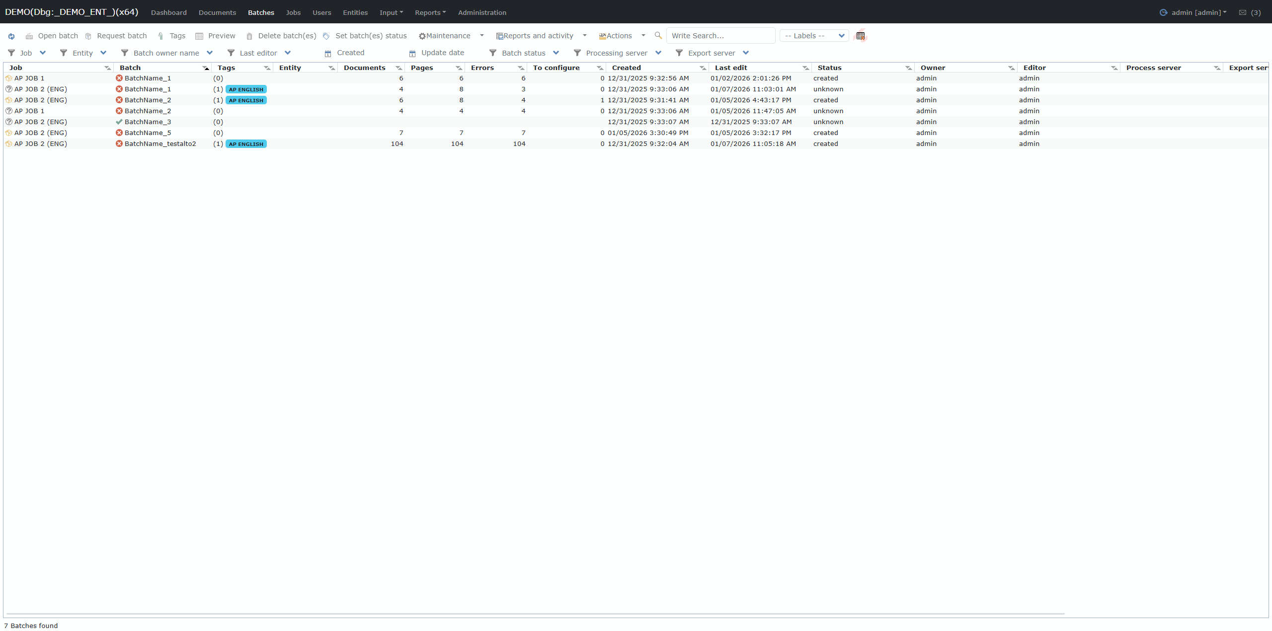Click the Preview grid icon
Viewport: 1272px width, 631px height.
pyautogui.click(x=199, y=36)
